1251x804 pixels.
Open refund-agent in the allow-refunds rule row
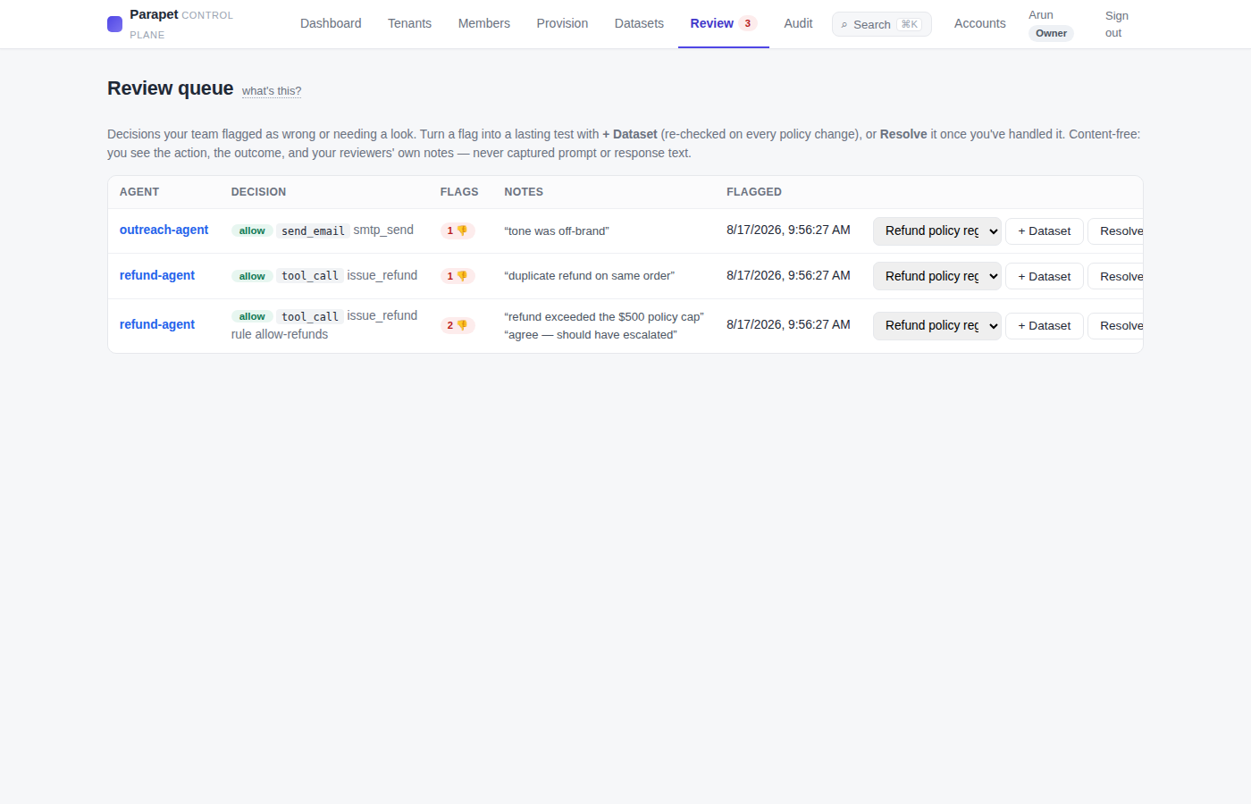157,324
